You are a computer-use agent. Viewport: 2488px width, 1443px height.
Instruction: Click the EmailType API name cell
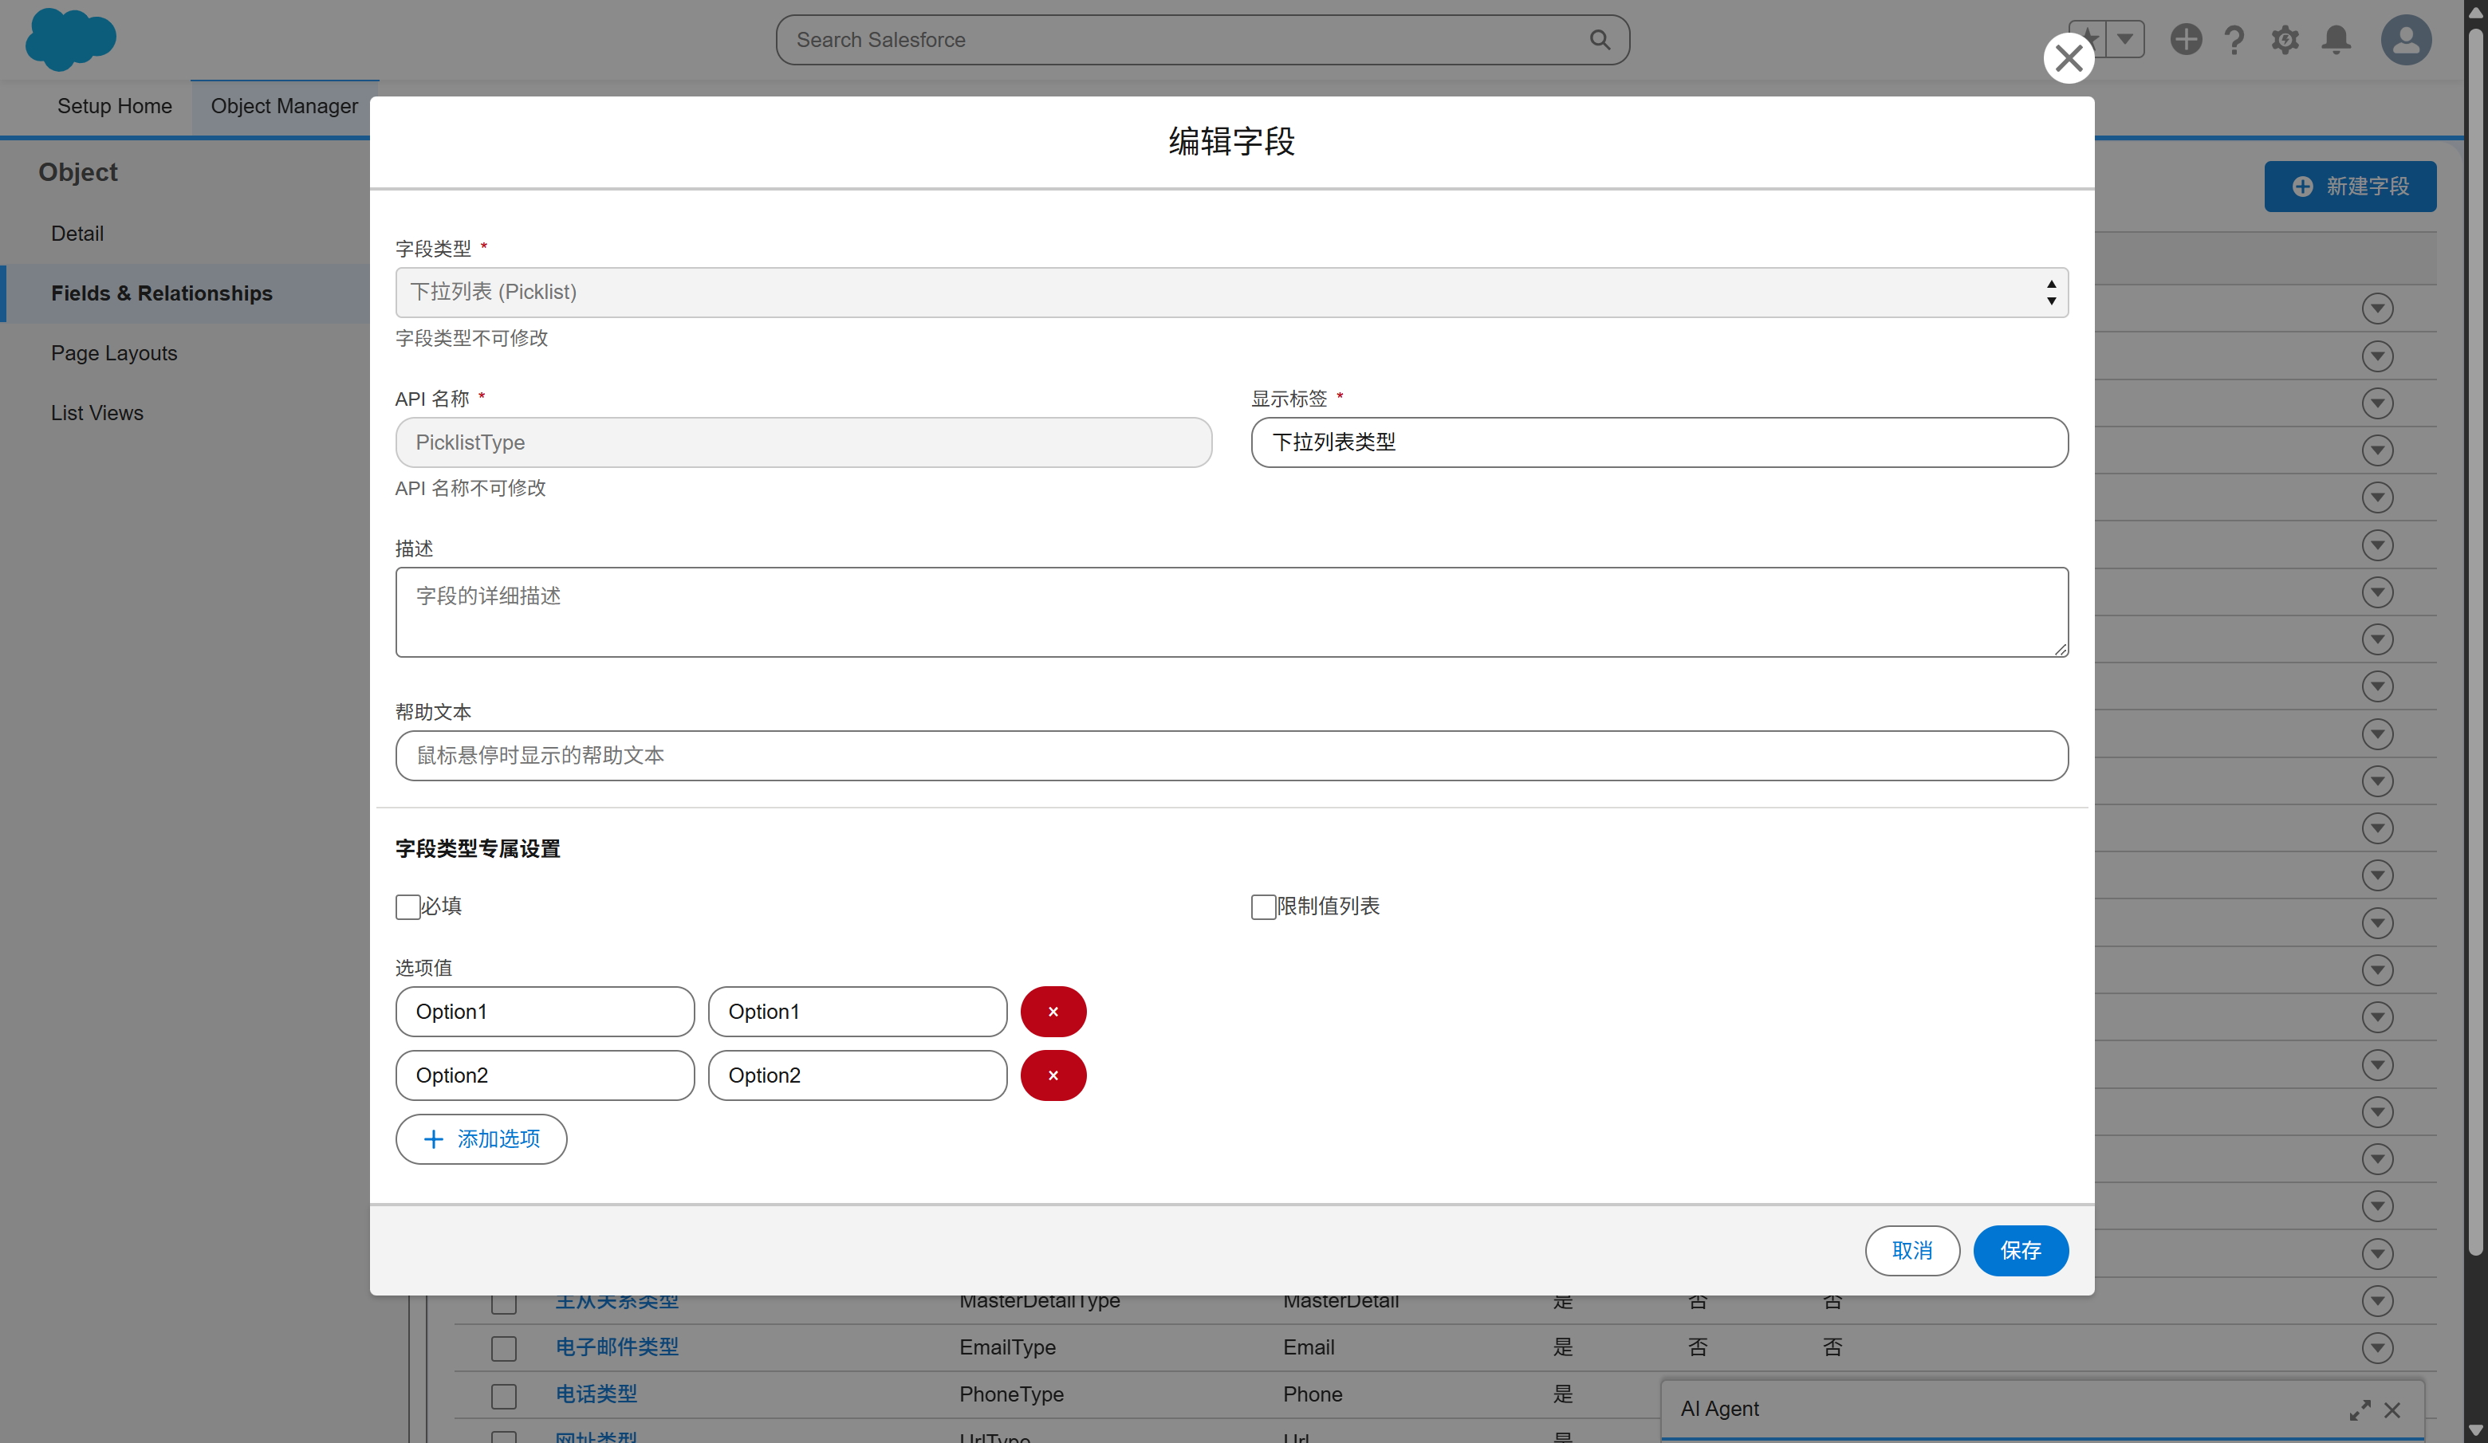click(x=1007, y=1347)
